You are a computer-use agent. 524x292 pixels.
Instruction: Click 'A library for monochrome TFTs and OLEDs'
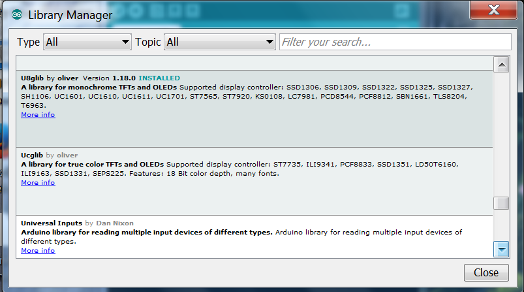pyautogui.click(x=99, y=88)
